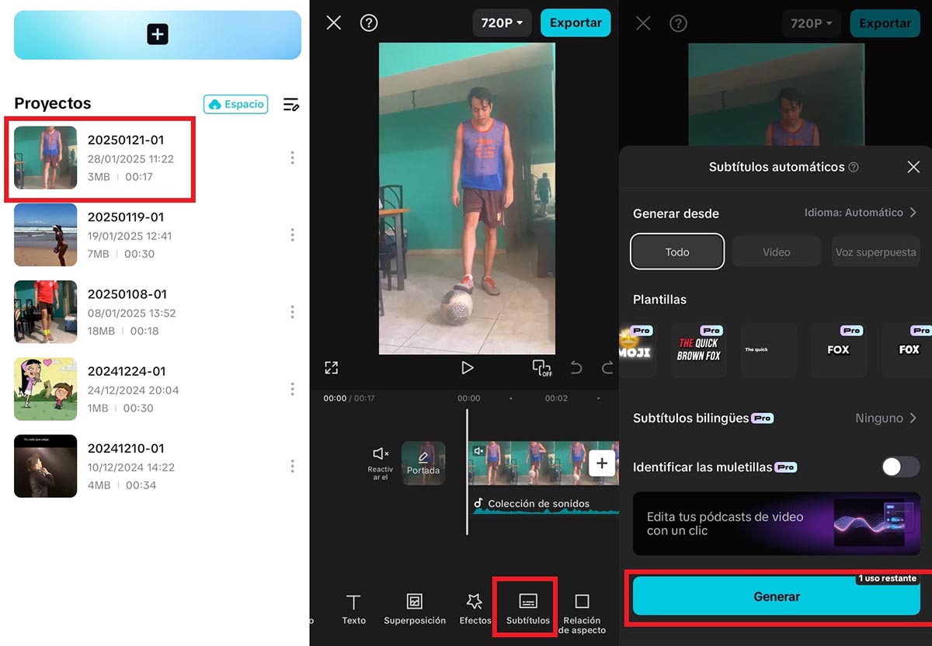Choose the MOJI emoji subtitle template
932x646 pixels.
point(638,349)
